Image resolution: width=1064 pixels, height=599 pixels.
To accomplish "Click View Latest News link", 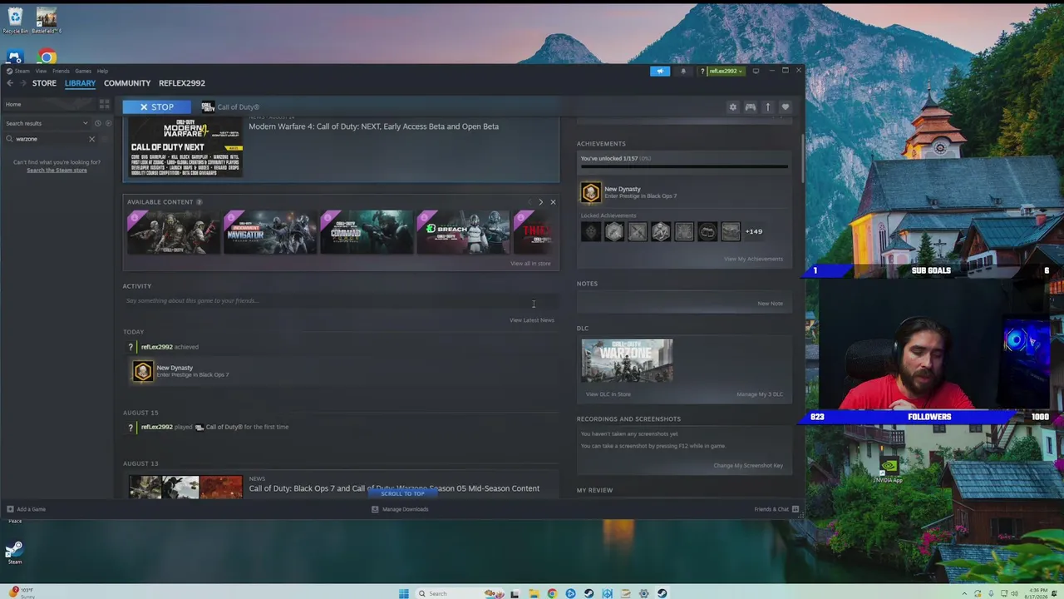I will coord(531,320).
